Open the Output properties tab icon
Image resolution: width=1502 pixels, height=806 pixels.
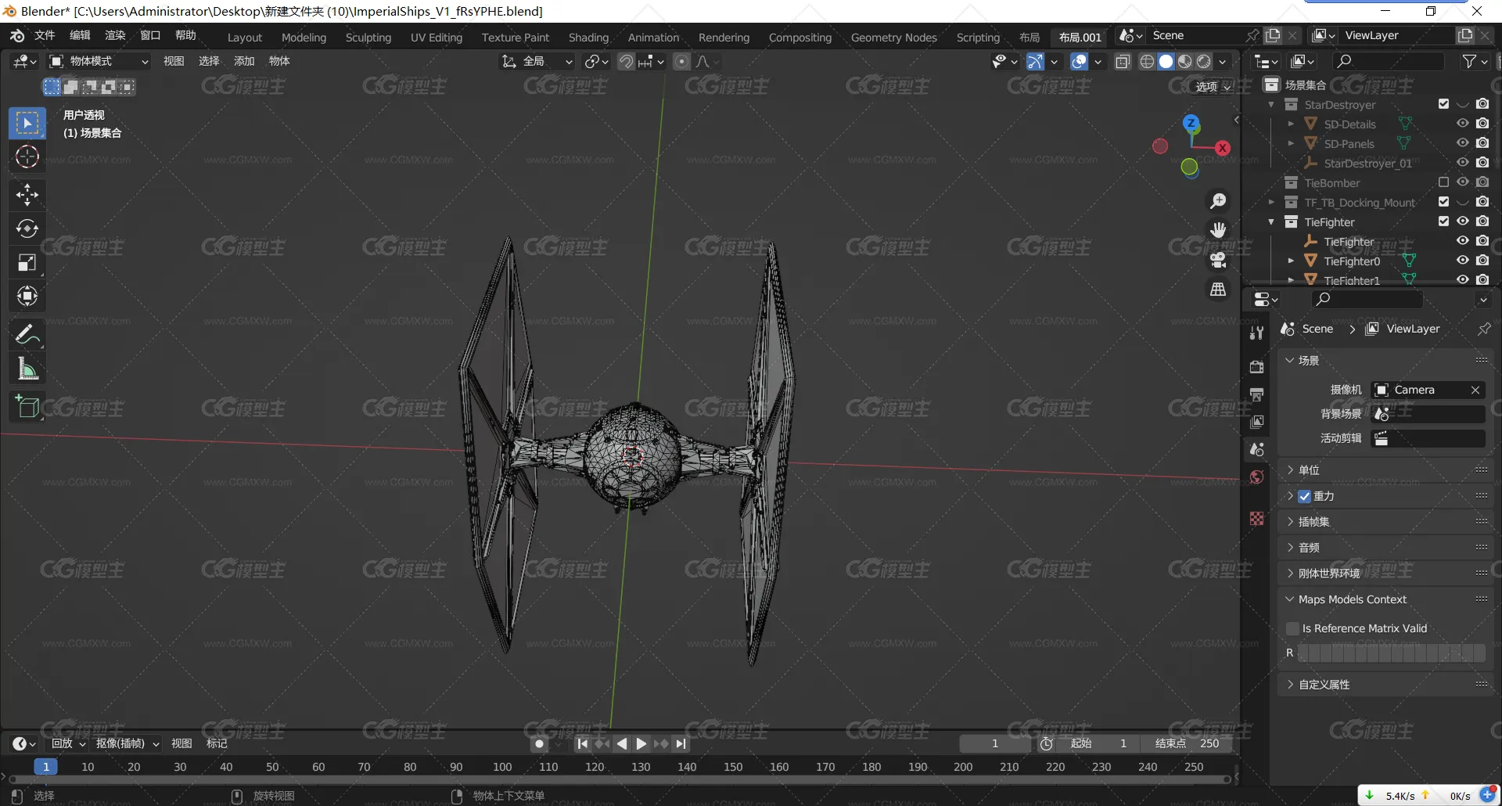coord(1256,394)
